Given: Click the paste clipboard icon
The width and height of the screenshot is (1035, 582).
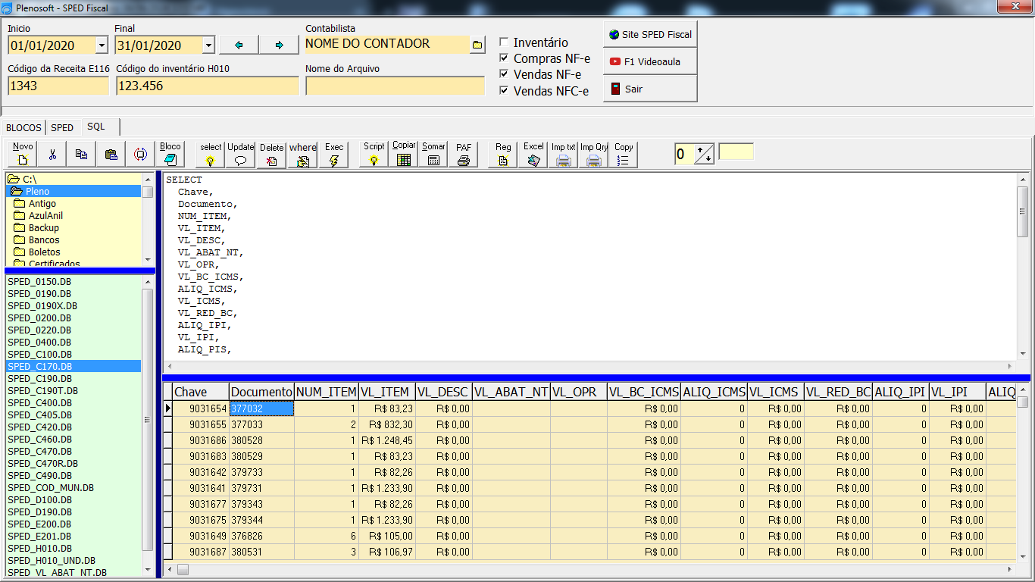Looking at the screenshot, I should pos(111,154).
